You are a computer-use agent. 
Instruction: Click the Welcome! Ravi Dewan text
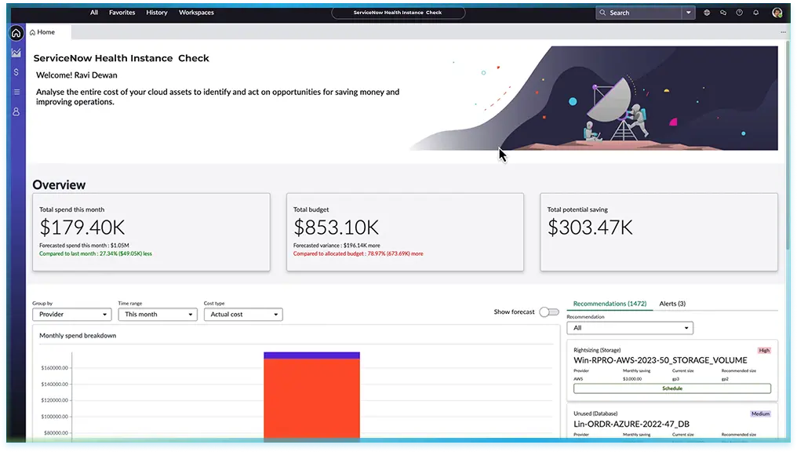(77, 75)
